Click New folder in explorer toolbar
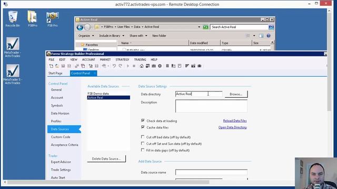This screenshot has height=189, width=337. pyautogui.click(x=159, y=36)
